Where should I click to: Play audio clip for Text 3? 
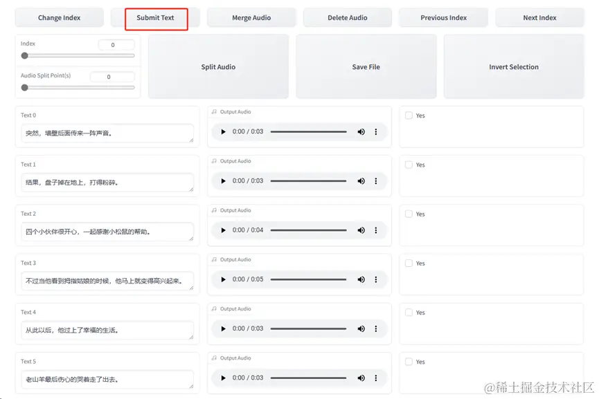pyautogui.click(x=223, y=279)
